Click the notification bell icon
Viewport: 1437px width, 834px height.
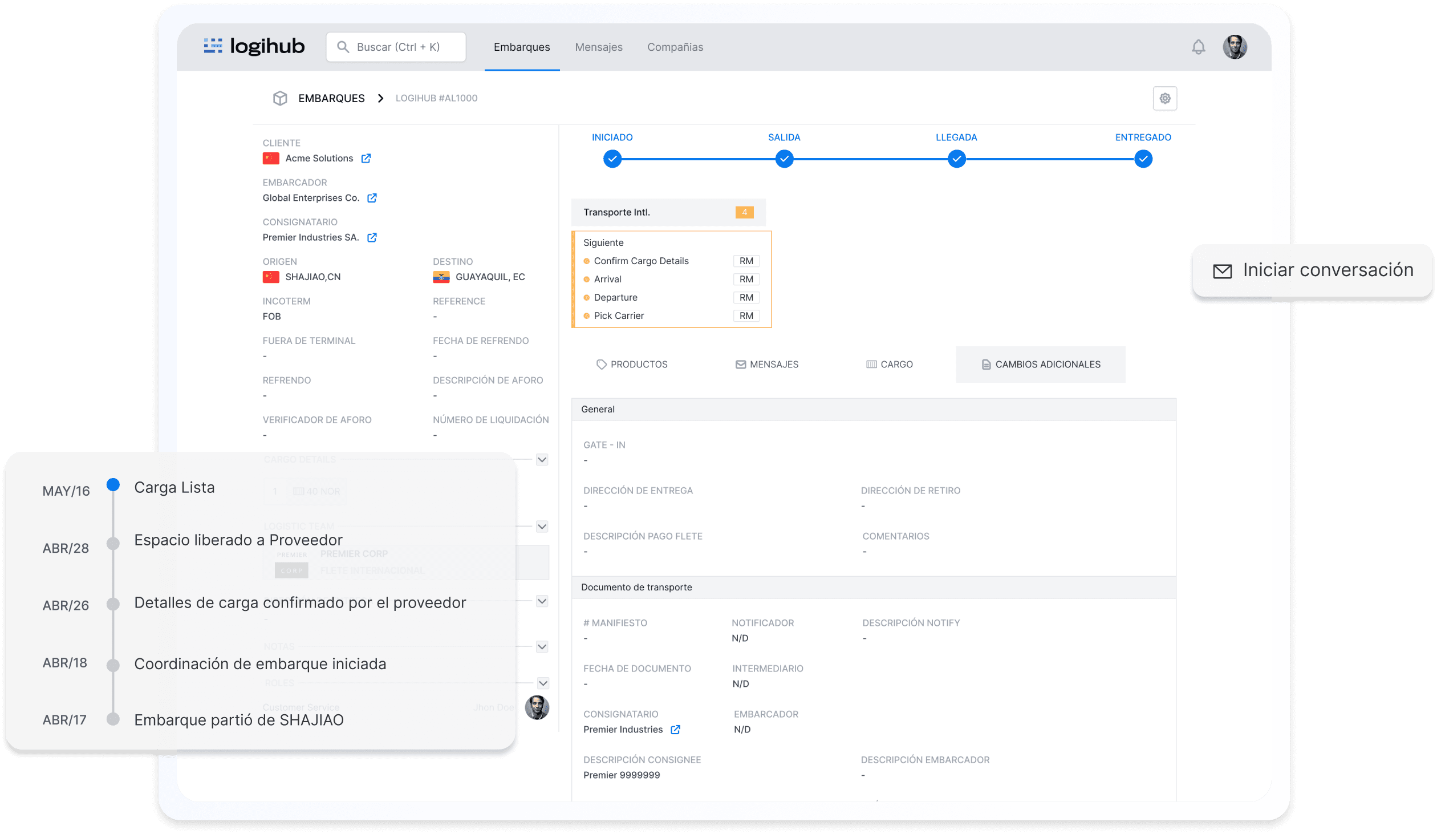[x=1198, y=47]
